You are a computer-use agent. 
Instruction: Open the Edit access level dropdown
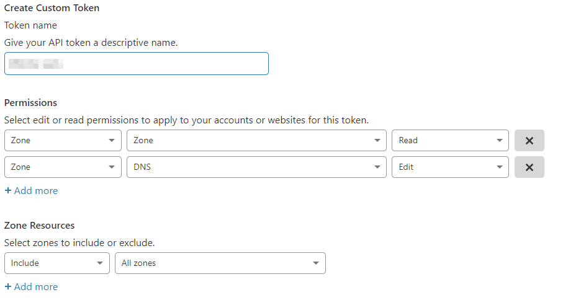449,167
